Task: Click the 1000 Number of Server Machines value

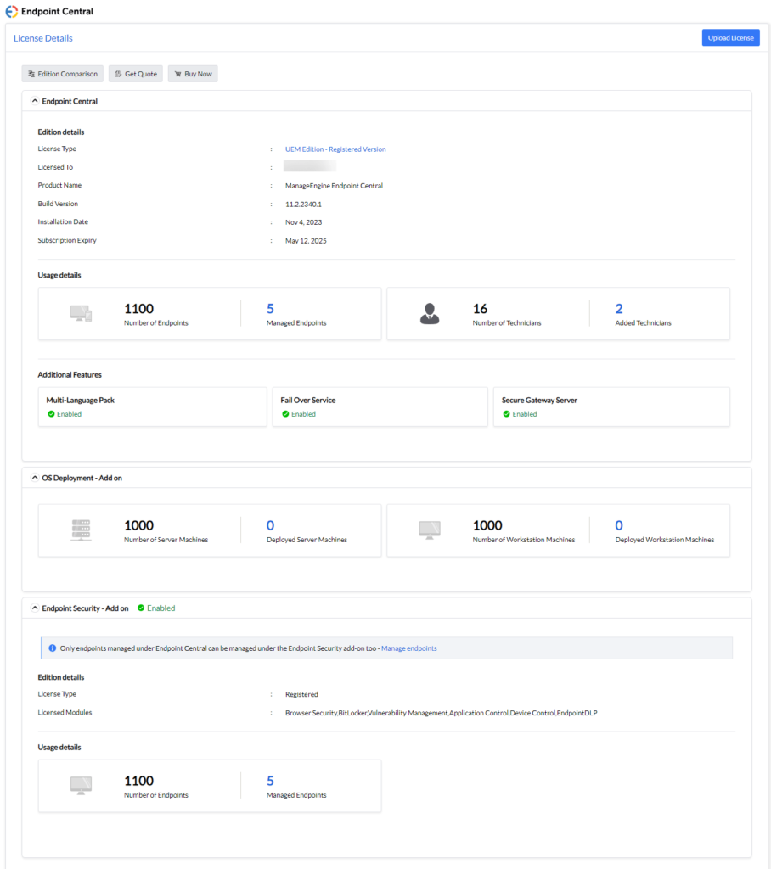Action: (x=138, y=525)
